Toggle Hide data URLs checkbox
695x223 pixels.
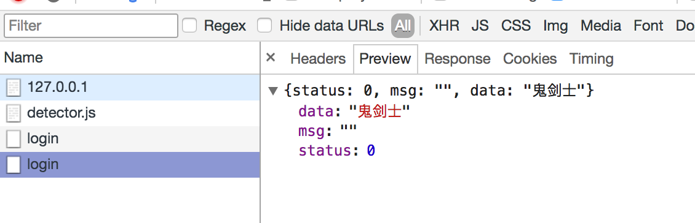(x=264, y=26)
